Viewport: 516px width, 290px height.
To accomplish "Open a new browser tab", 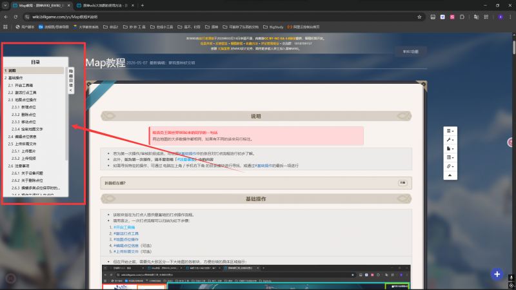I will pos(143,5).
